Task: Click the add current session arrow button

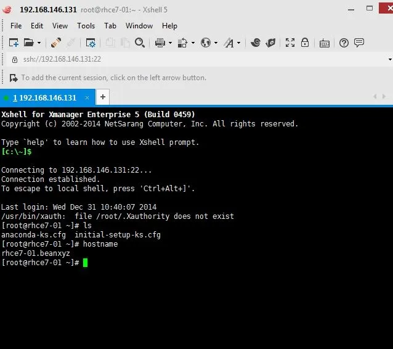Action: (14, 78)
